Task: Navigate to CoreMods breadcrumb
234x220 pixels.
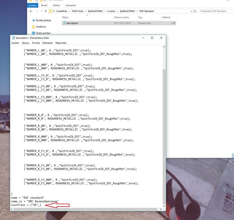Action: coord(62,11)
